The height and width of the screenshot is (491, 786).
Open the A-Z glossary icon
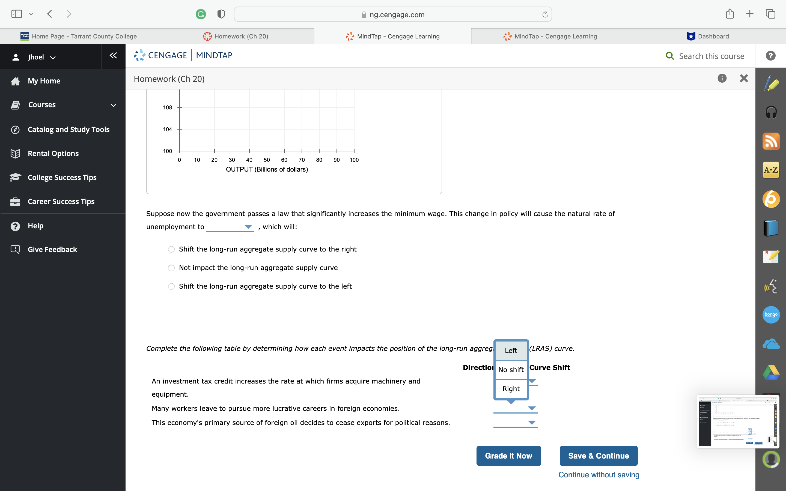coord(771,170)
